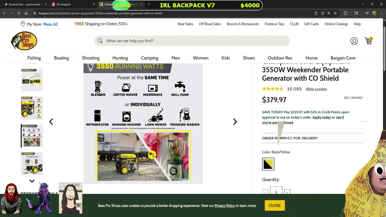Screen dimensions: 386x217
Task: Open the Kids menu
Action: coord(226,58)
